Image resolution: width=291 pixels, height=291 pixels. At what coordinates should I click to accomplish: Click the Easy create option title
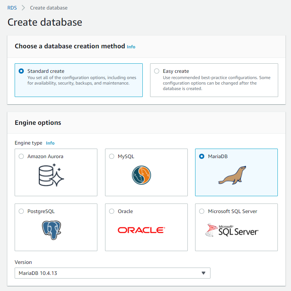coord(176,71)
